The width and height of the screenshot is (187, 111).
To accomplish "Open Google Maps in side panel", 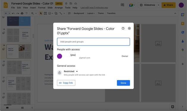I will [x=183, y=50].
